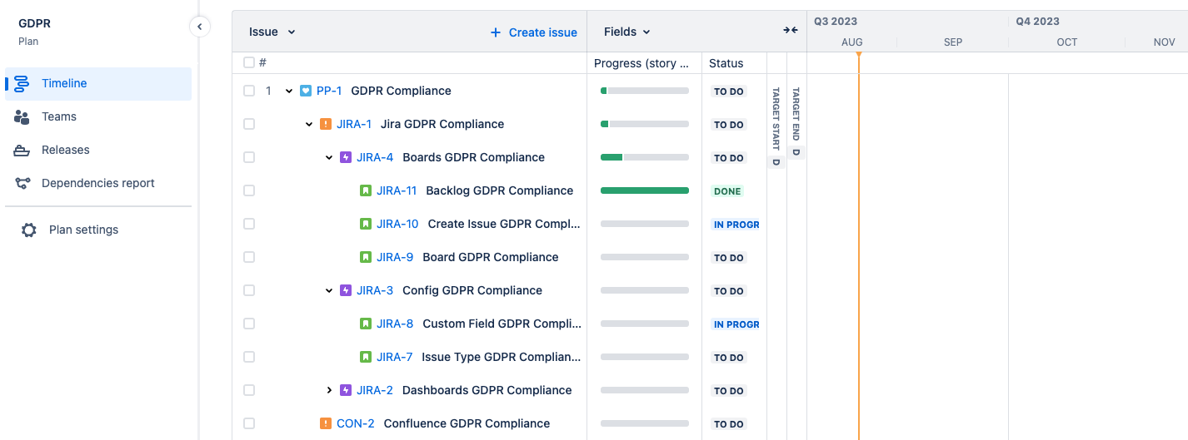Click the Create issue button

[x=533, y=32]
